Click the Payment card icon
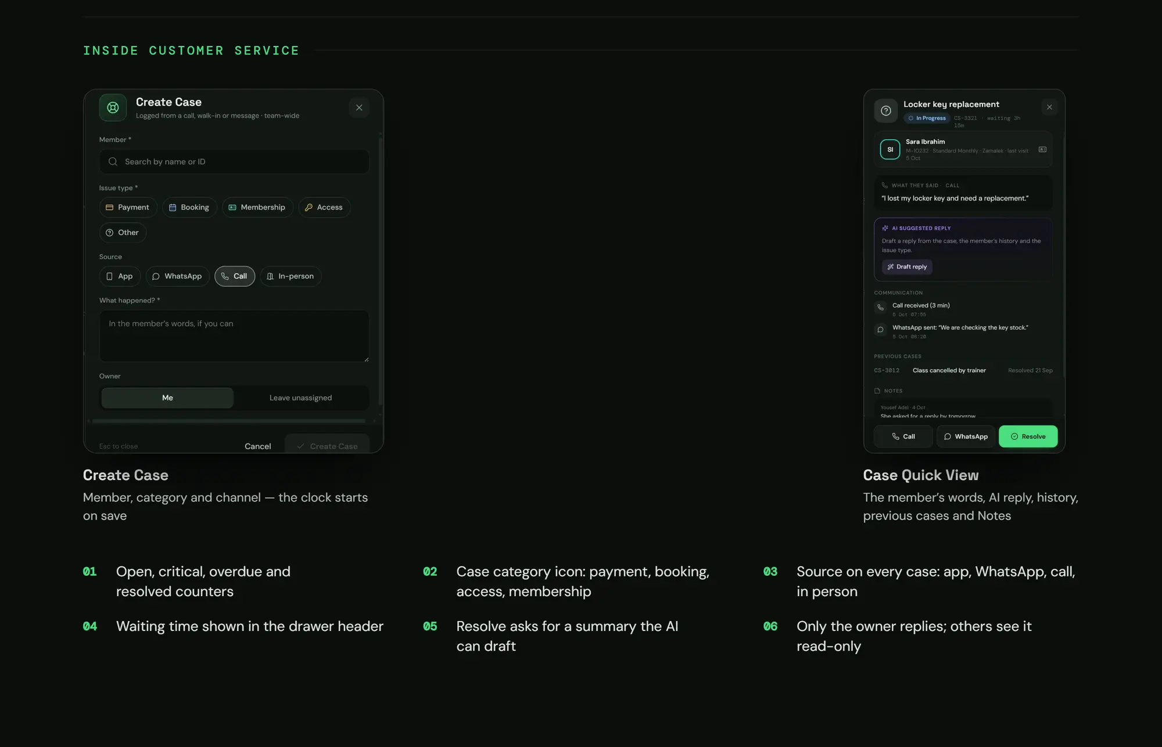Image resolution: width=1162 pixels, height=747 pixels. pos(109,207)
